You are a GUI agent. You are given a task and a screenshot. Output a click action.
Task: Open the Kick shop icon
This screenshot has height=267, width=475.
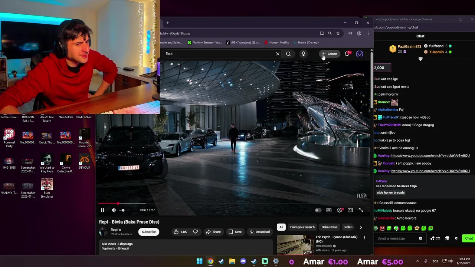[447, 238]
